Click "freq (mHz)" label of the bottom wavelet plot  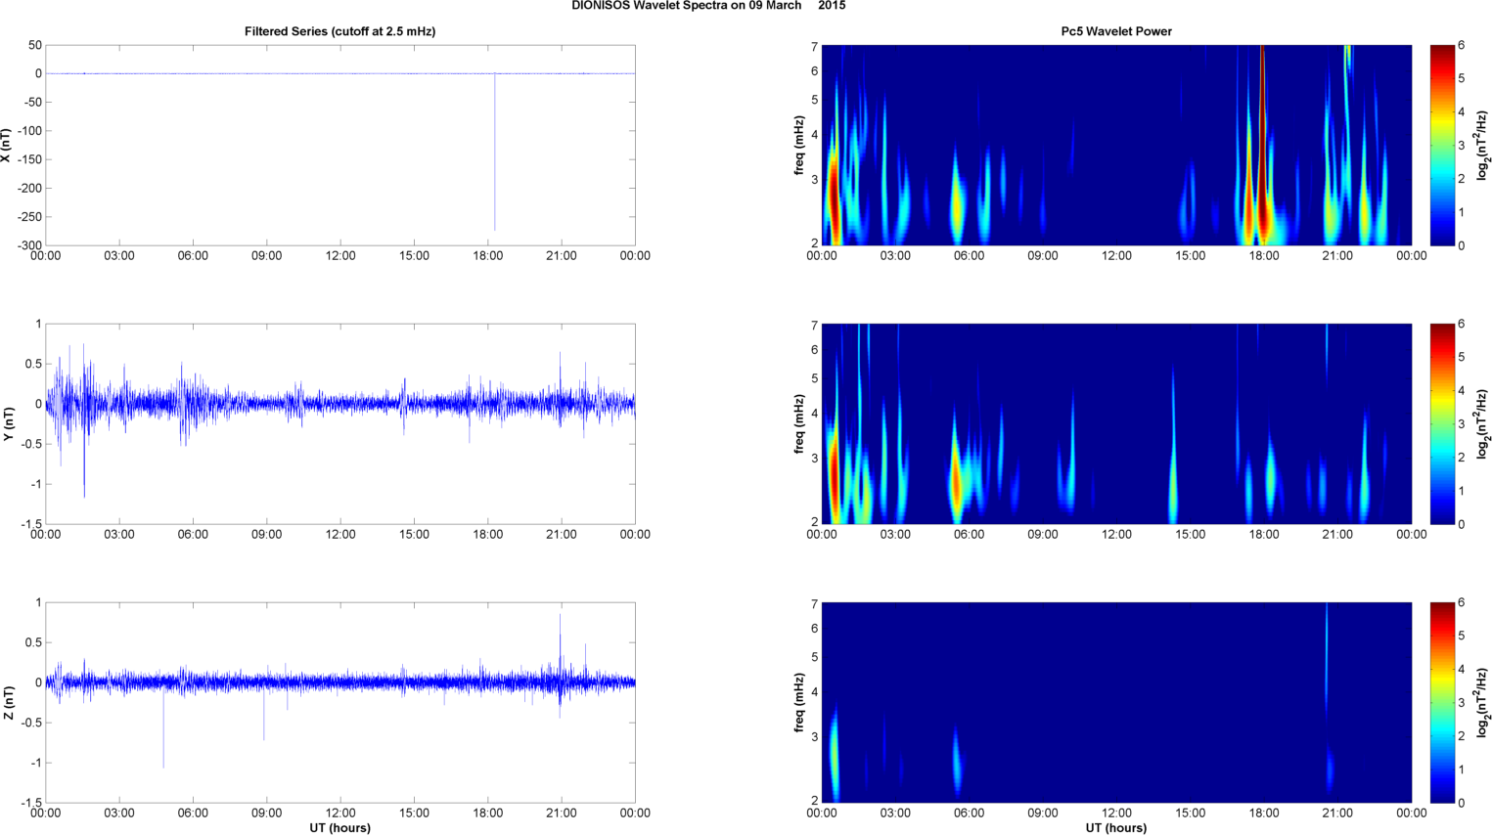click(800, 703)
